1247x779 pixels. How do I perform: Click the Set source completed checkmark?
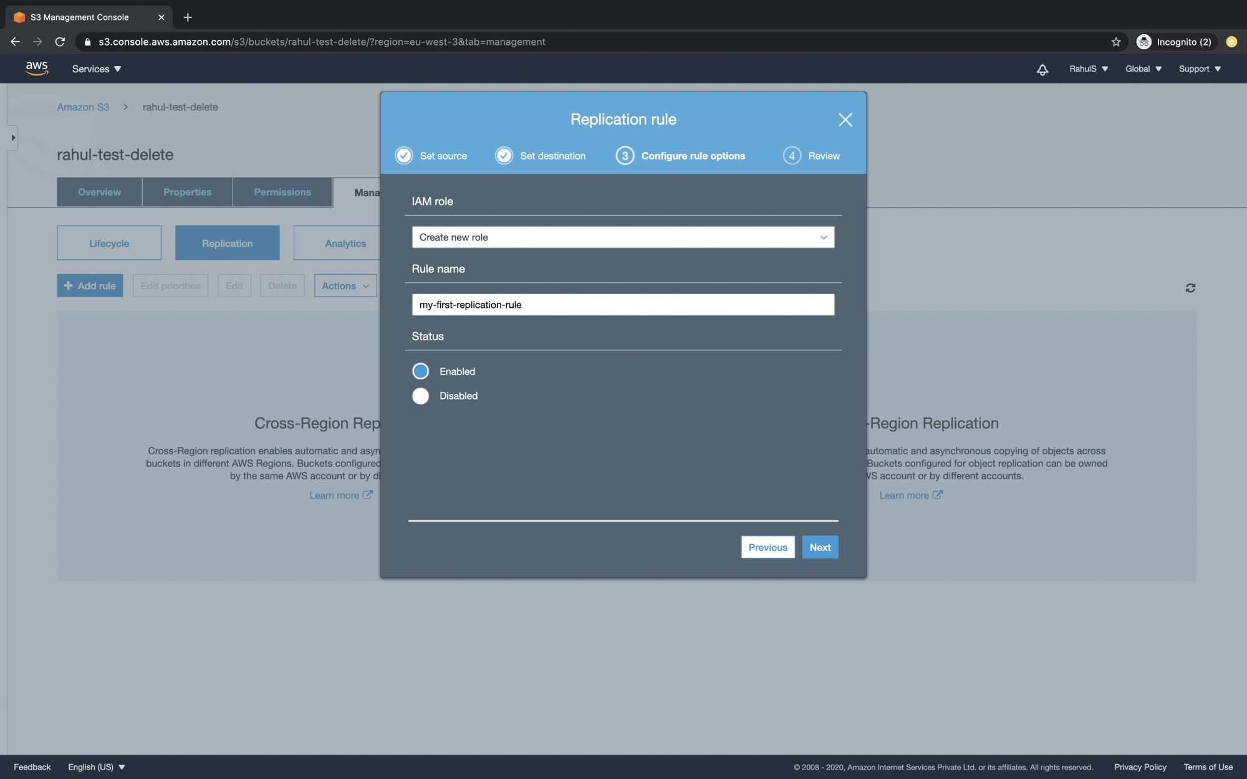tap(403, 155)
